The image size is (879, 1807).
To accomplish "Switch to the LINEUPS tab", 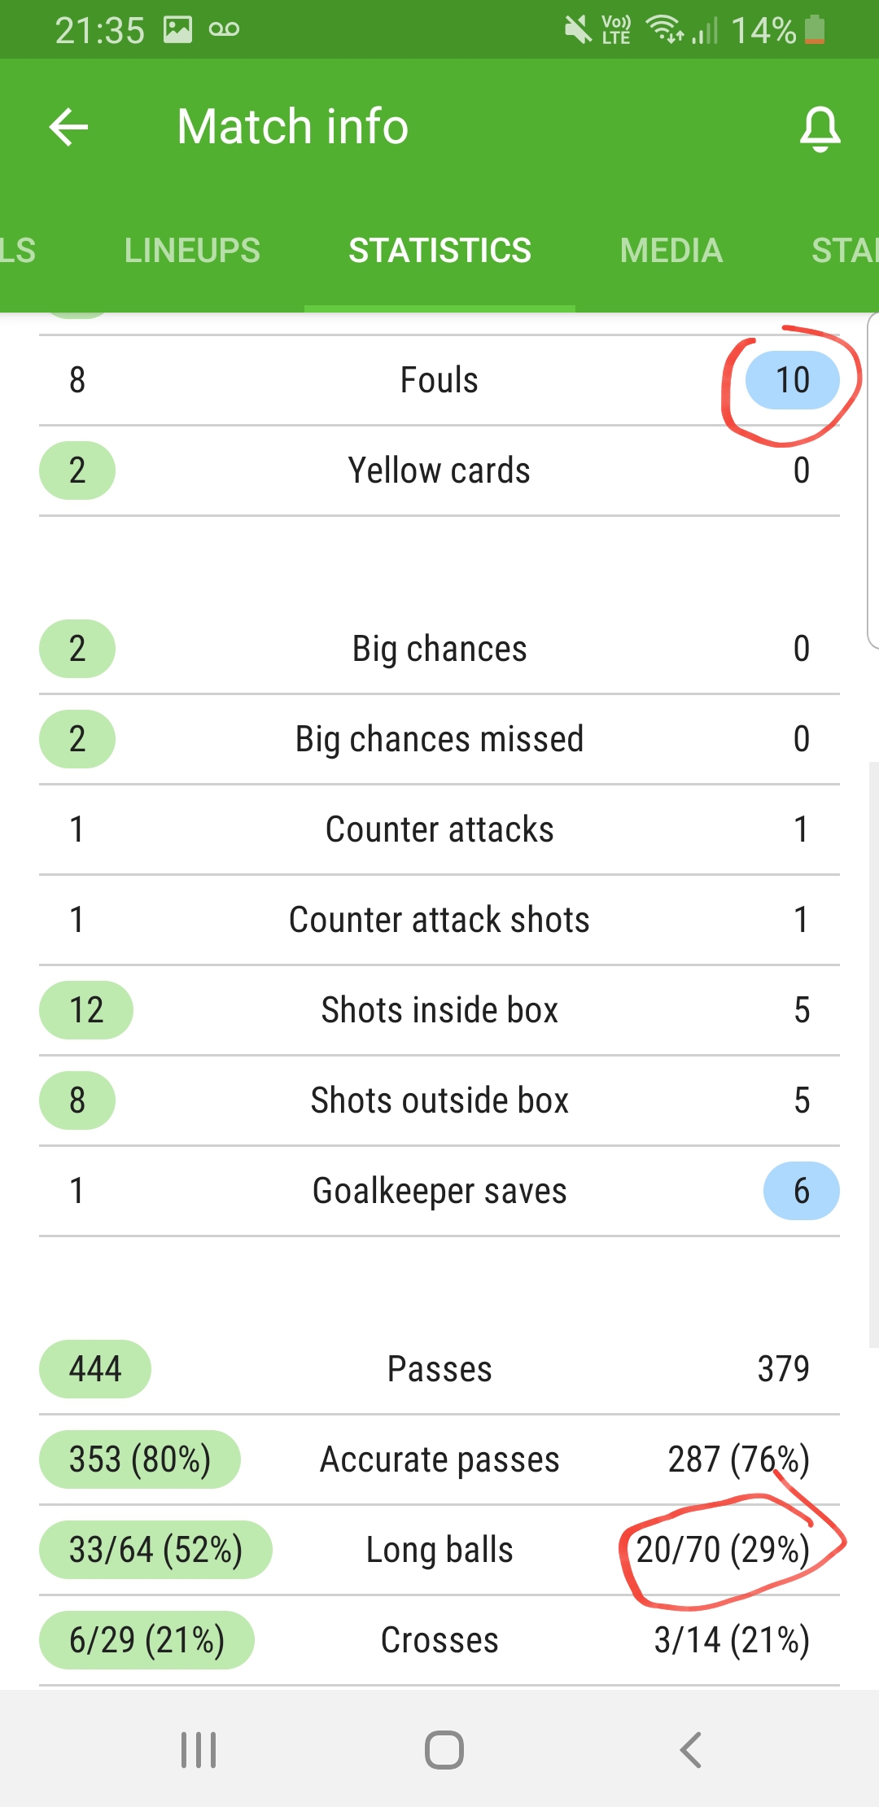I will coord(192,250).
